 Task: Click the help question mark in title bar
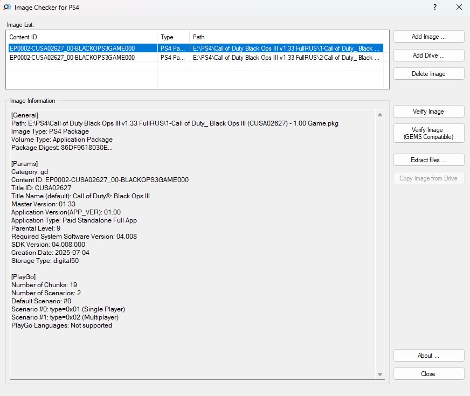435,7
